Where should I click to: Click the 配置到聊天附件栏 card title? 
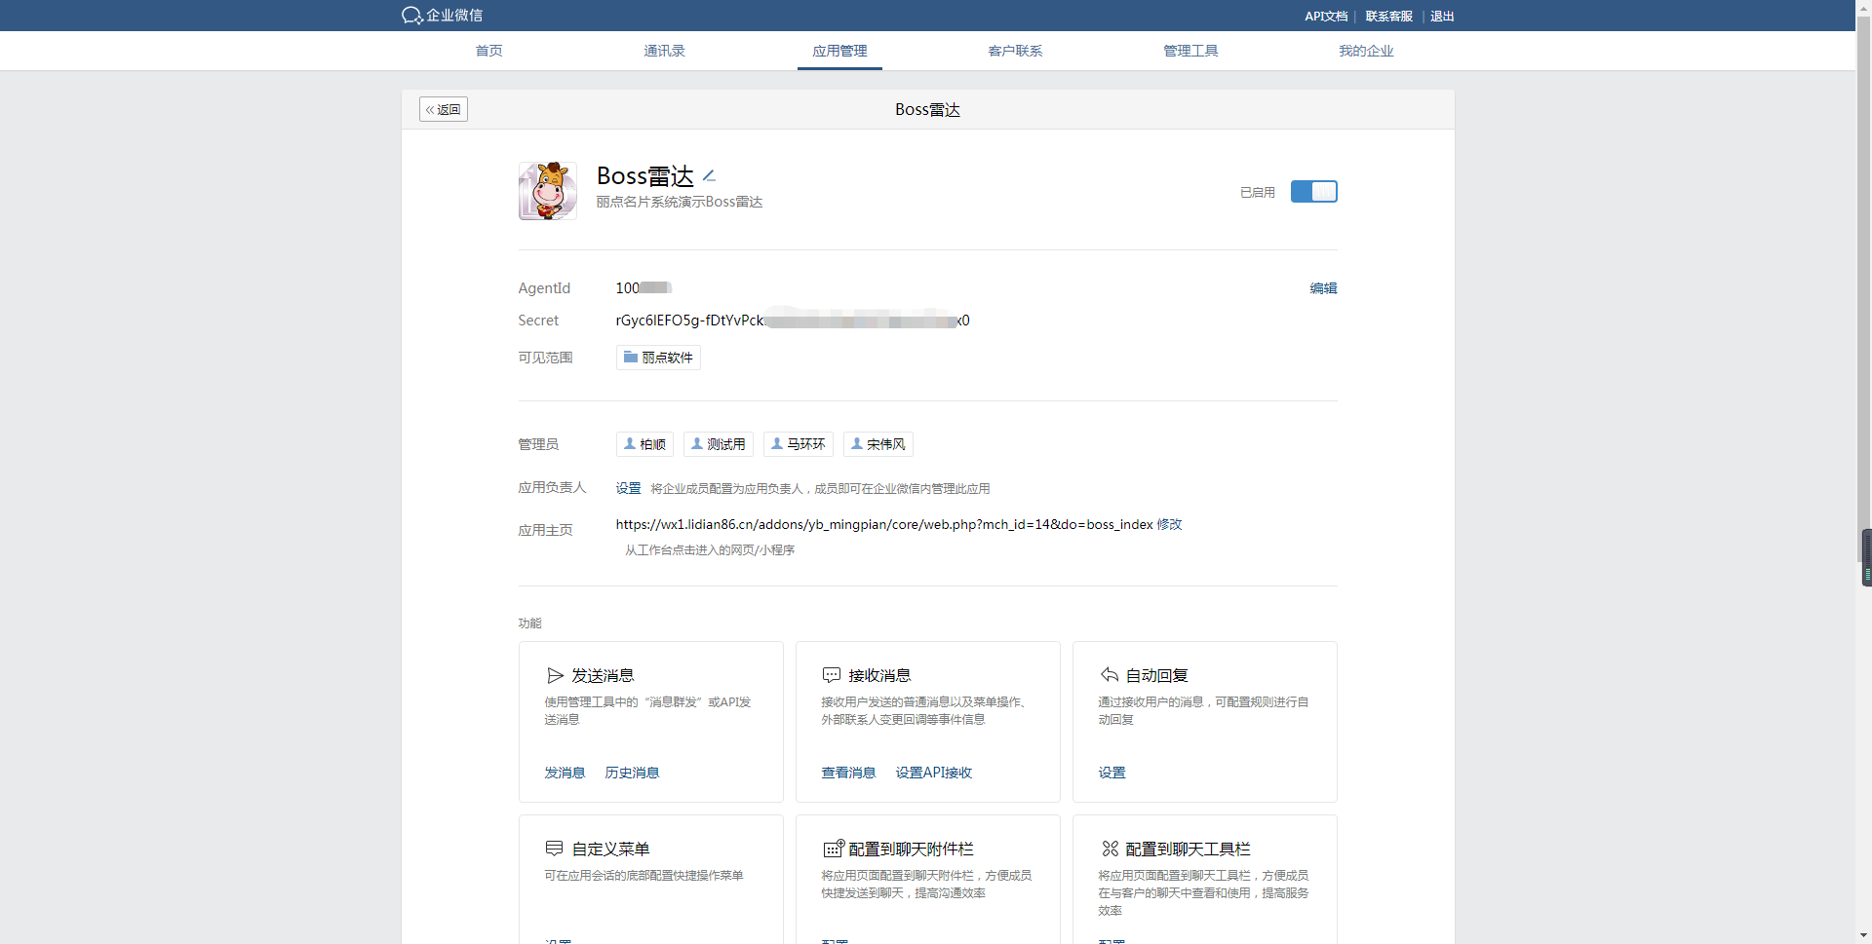911,849
